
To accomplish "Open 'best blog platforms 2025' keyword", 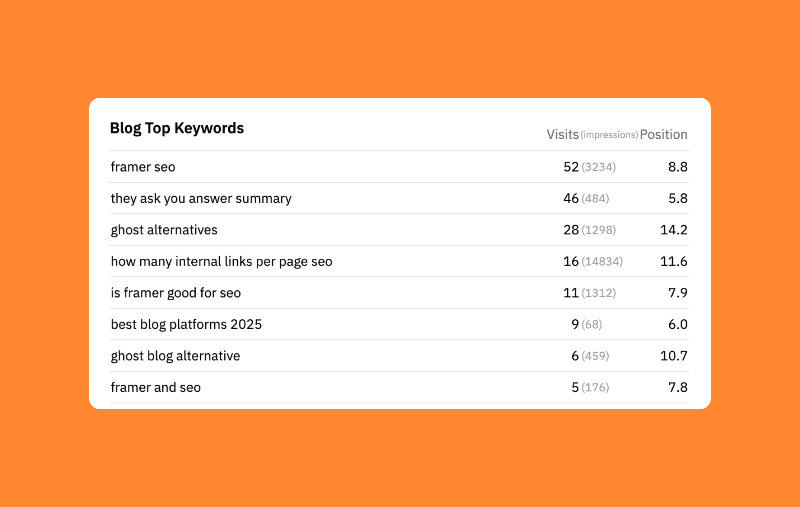I will click(186, 324).
